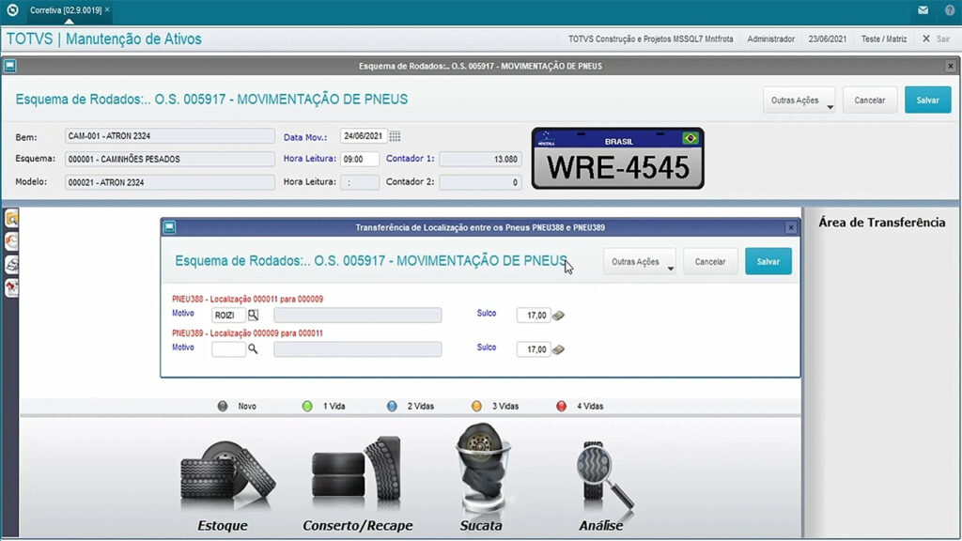Click the "1 Vida" legend label
Screen dimensions: 962x541
coord(334,406)
